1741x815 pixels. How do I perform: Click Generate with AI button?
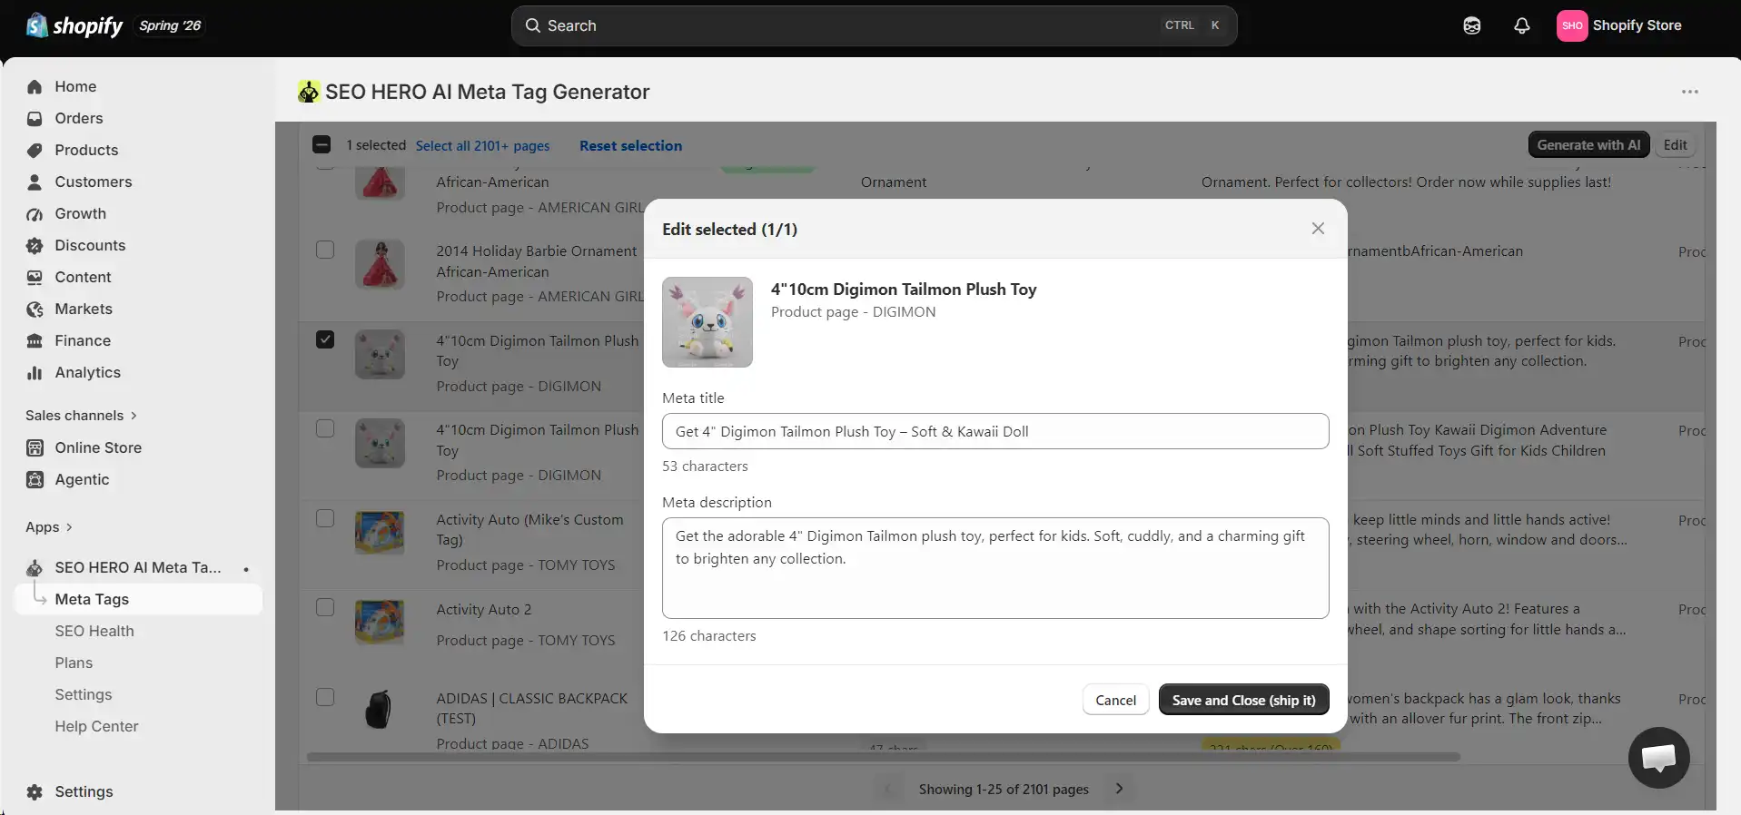click(1588, 145)
